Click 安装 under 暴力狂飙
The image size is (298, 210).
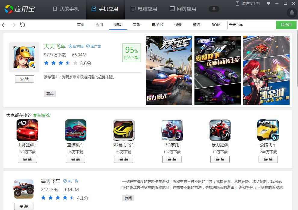(220, 159)
